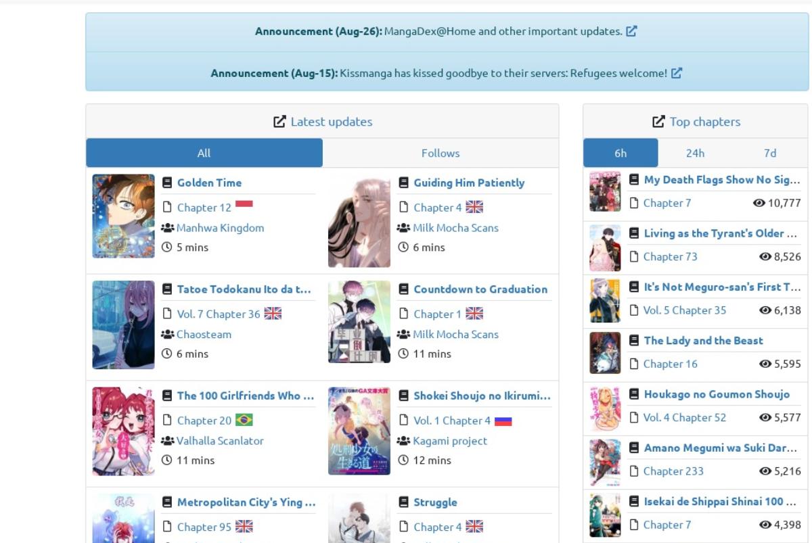Open Shokei Shoujo no Ikirumi title link
The image size is (812, 543).
click(x=482, y=396)
